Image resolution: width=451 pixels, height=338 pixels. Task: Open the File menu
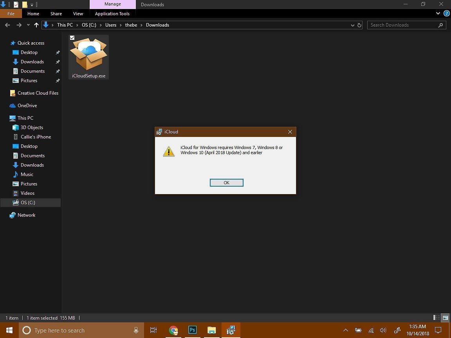pyautogui.click(x=11, y=14)
